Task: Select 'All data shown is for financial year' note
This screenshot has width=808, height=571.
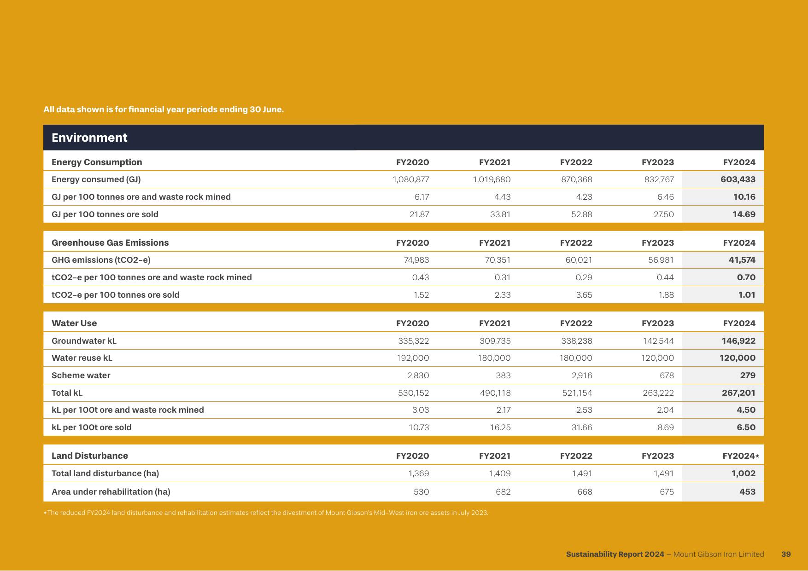Action: pyautogui.click(x=164, y=110)
